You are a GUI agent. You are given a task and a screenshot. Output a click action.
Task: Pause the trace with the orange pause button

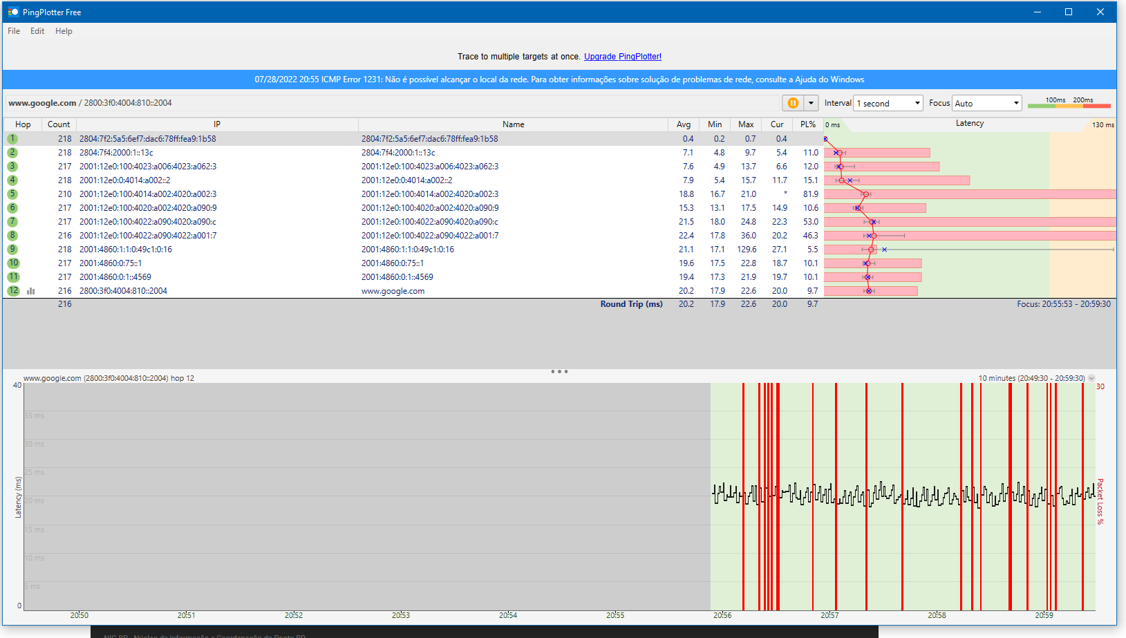click(x=793, y=103)
